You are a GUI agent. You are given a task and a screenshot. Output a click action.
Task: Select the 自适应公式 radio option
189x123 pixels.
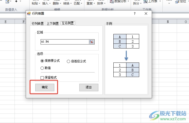(x=69, y=61)
